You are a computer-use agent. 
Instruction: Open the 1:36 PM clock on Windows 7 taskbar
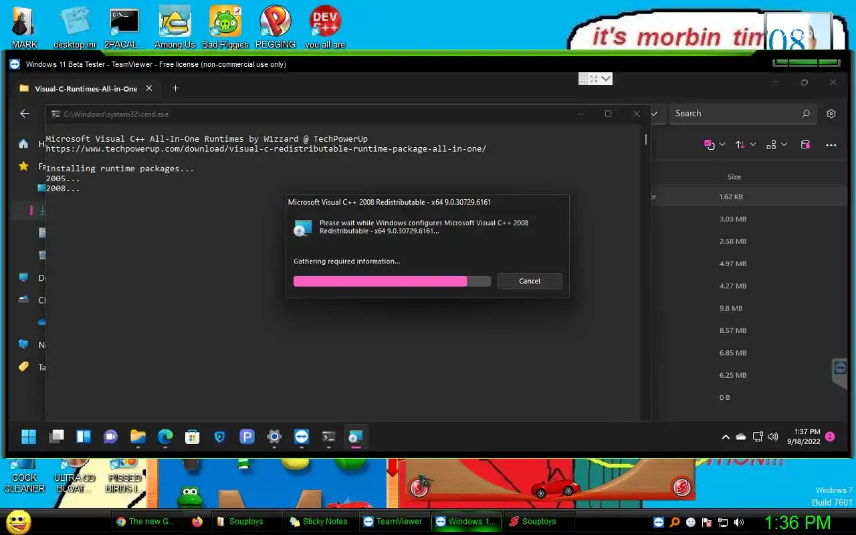[797, 522]
